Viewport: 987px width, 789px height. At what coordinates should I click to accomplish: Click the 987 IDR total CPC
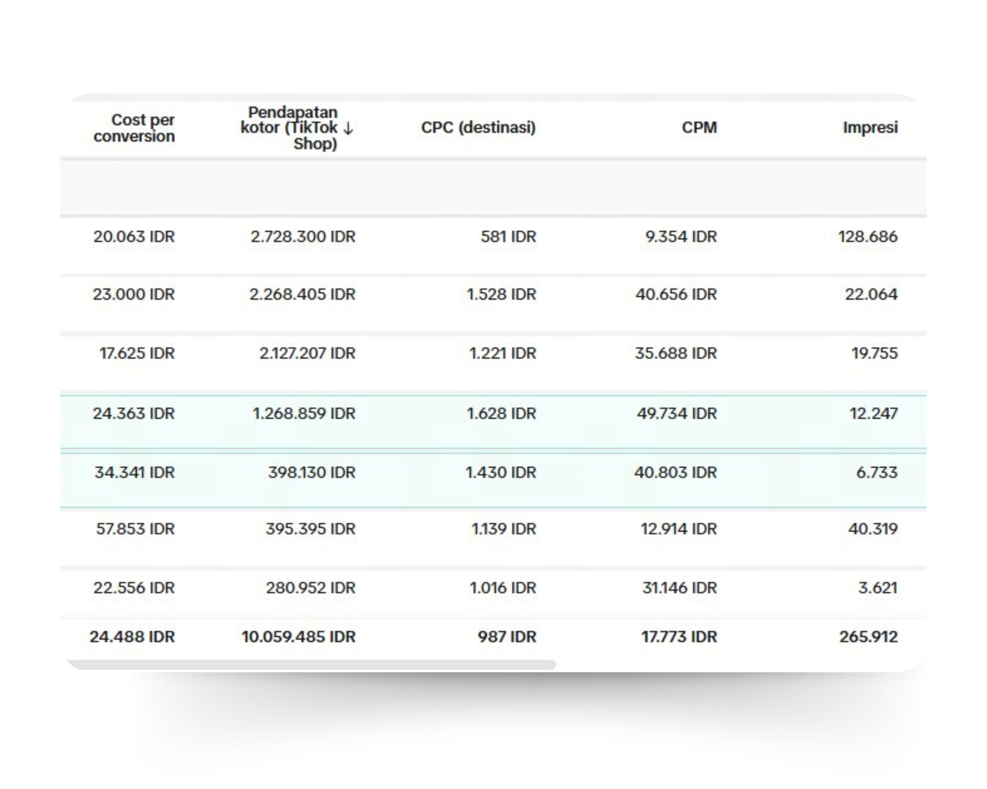tap(507, 637)
